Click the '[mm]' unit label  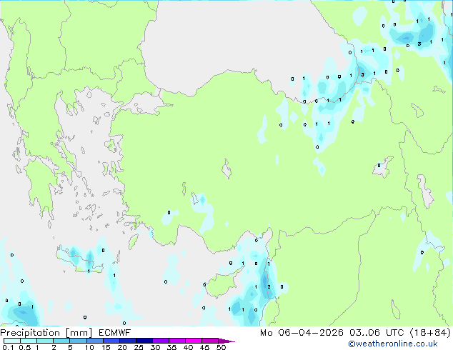(x=79, y=333)
